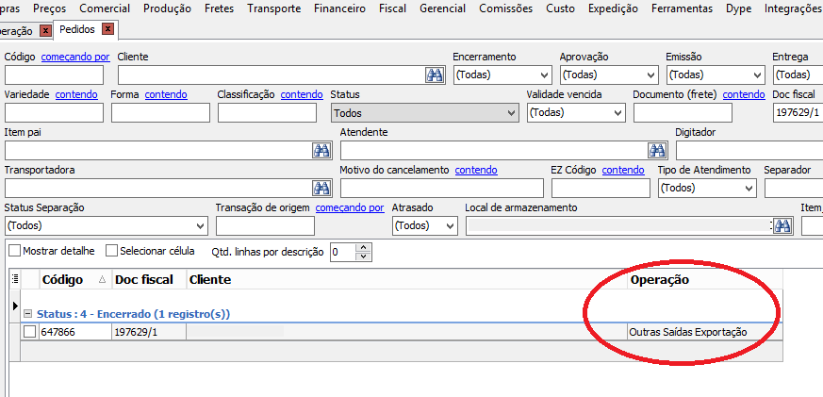Open the Atrasado dropdown
The height and width of the screenshot is (397, 823).
point(425,225)
